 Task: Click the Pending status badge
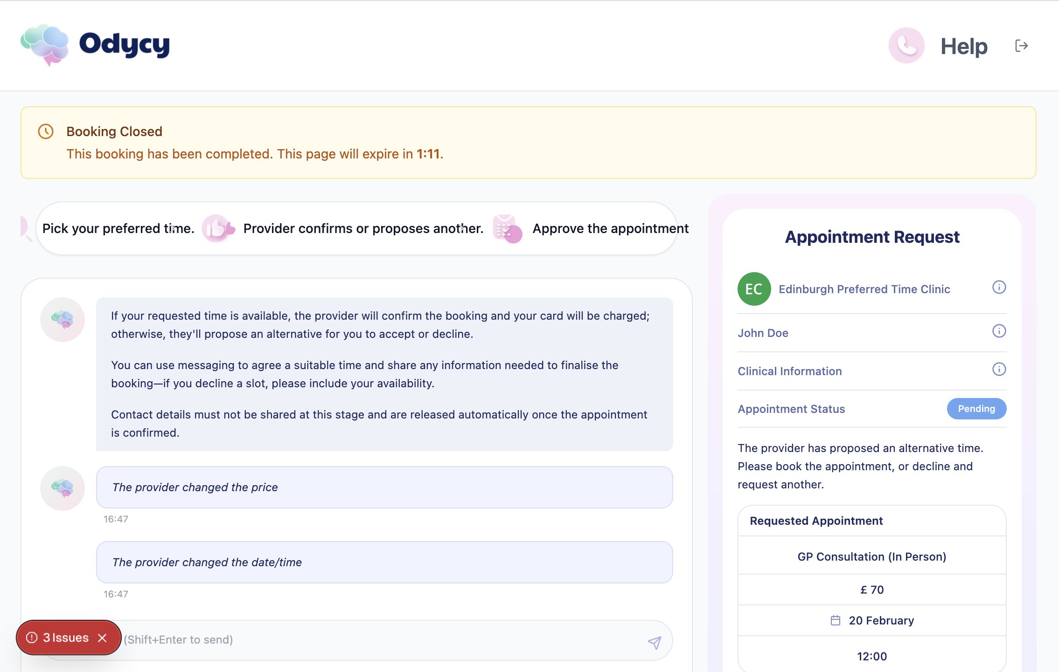[976, 409]
